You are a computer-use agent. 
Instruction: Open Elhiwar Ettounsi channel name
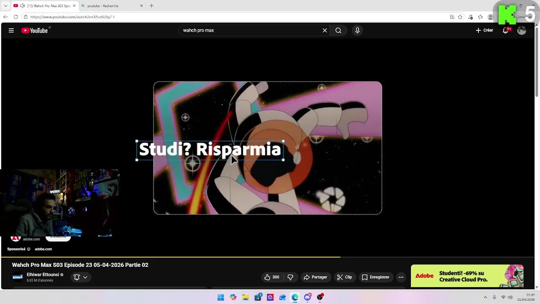pyautogui.click(x=43, y=275)
